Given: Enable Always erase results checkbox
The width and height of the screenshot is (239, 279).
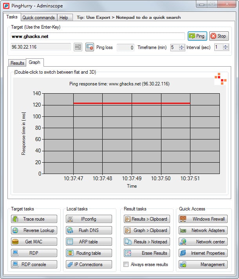Looking at the screenshot, I should (126, 265).
